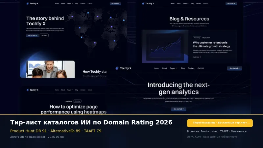Open Blog in the Blog & Resources mockup's navigation
This screenshot has width=263, height=148.
192,3
